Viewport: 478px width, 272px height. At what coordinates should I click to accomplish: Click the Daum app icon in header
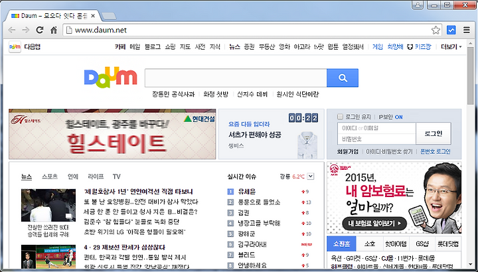(x=15, y=47)
